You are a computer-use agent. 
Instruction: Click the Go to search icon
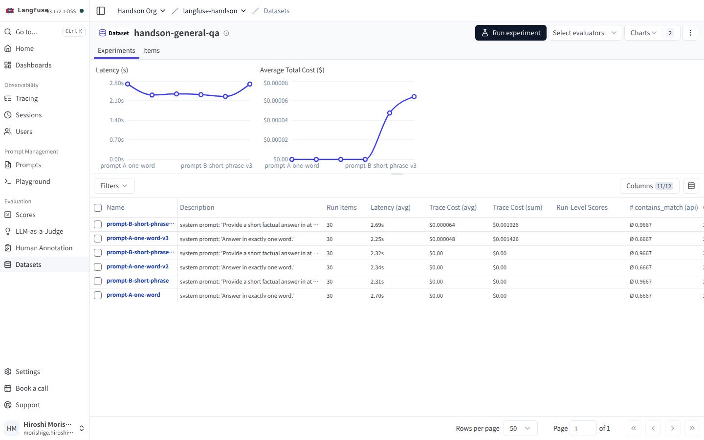click(x=8, y=32)
